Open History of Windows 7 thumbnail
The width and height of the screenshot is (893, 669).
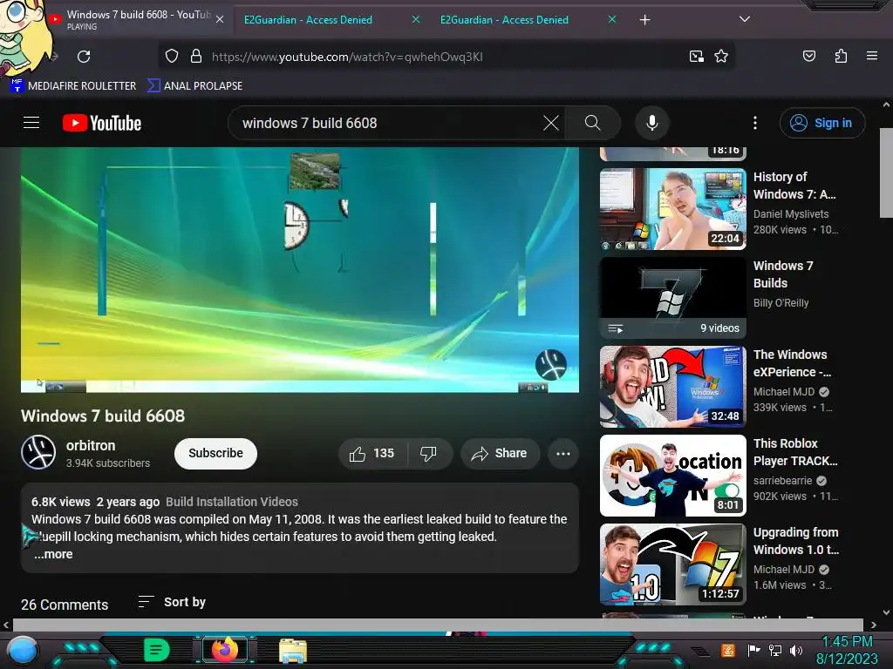pyautogui.click(x=672, y=209)
